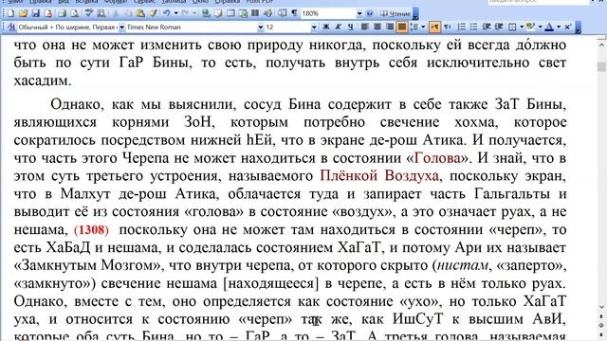This screenshot has width=607, height=341.
Task: Apply highlight color marker
Action: (530, 27)
